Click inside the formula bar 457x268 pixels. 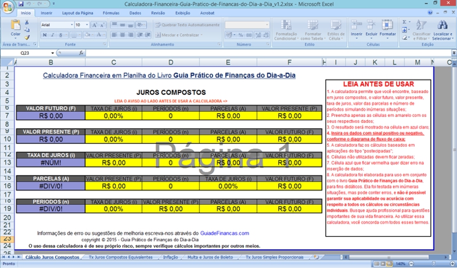pyautogui.click(x=268, y=53)
